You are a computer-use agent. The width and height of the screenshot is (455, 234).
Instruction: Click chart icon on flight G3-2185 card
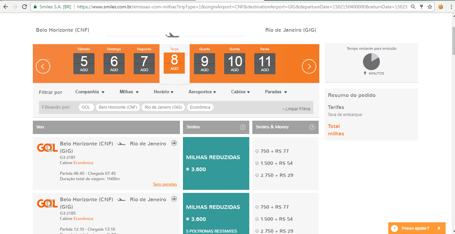tap(174, 199)
